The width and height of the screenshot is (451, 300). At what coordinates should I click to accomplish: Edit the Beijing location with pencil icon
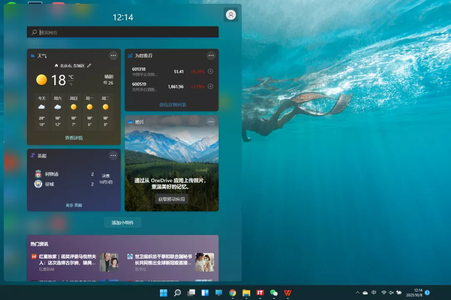coord(89,65)
